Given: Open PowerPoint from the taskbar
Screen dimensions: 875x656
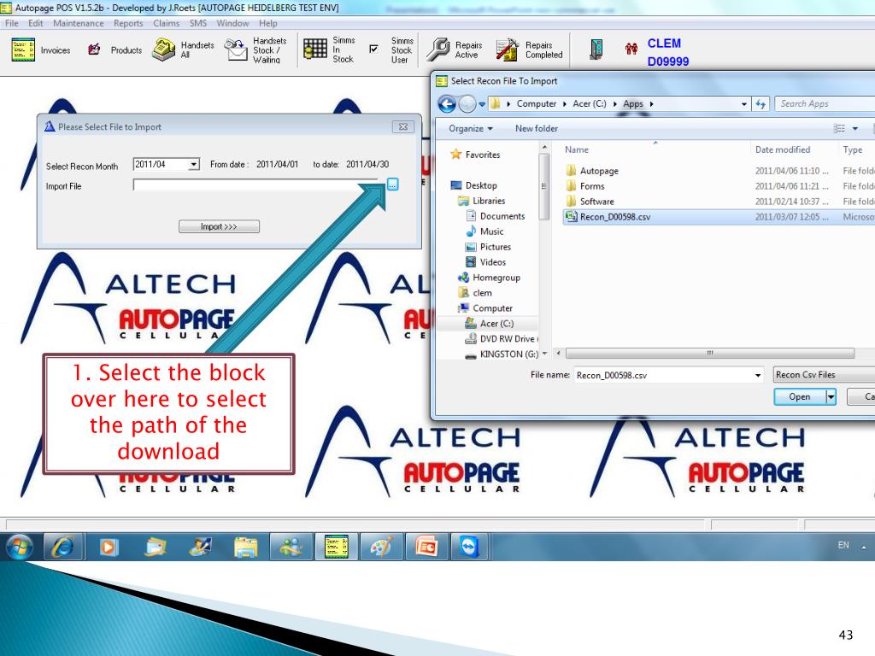Looking at the screenshot, I should (426, 548).
